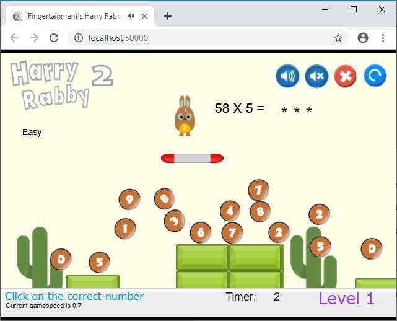This screenshot has width=397, height=321.
Task: Pick the tilted 8 ball beside the 9
Action: (x=164, y=199)
